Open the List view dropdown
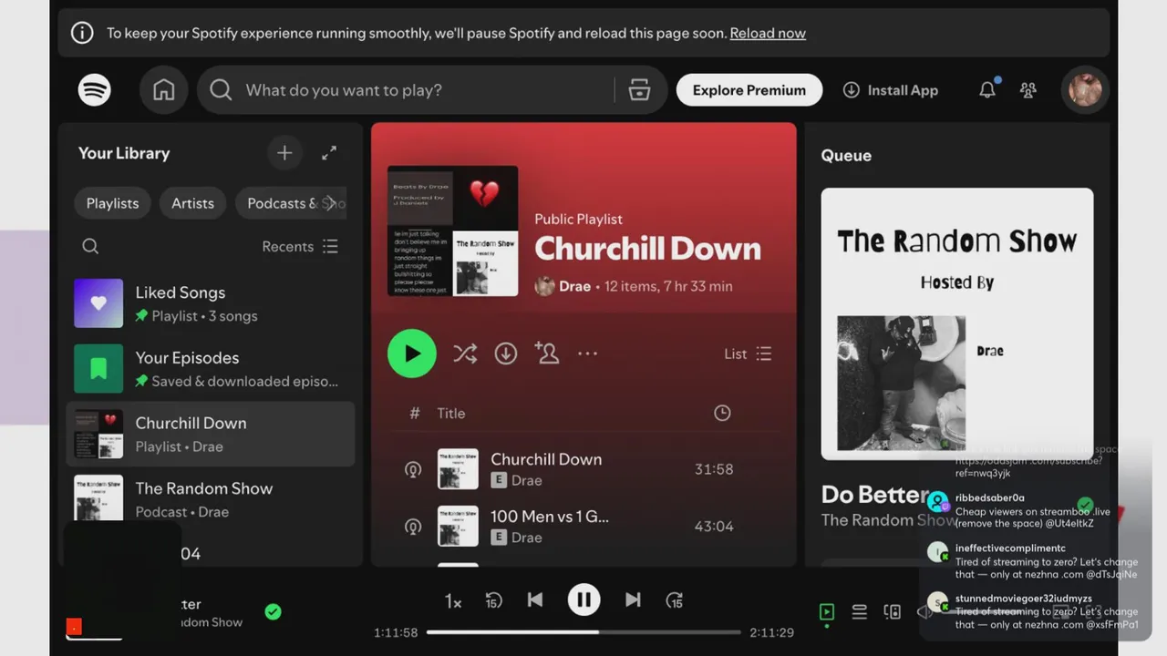Viewport: 1167px width, 656px height. tap(748, 354)
